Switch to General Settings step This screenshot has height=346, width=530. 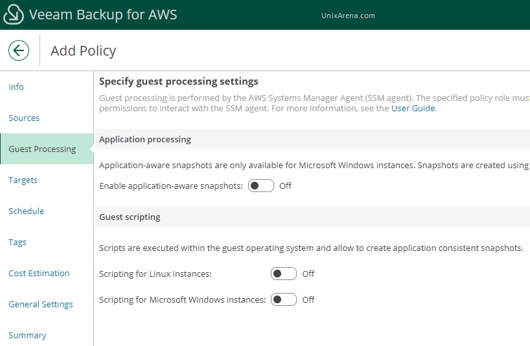point(41,304)
